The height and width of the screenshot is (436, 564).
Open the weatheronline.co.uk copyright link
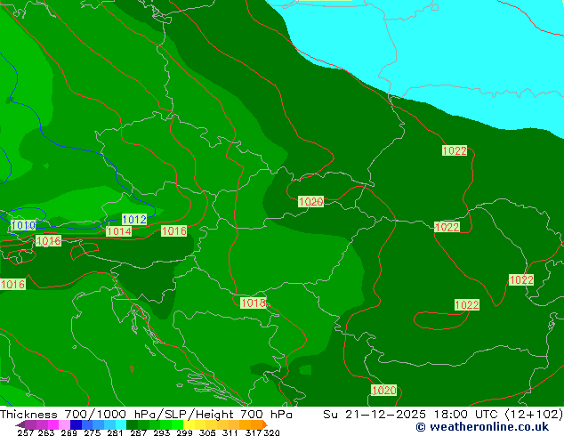[x=482, y=427]
